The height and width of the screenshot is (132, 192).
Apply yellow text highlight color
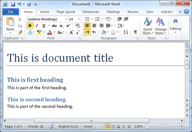tap(39, 32)
